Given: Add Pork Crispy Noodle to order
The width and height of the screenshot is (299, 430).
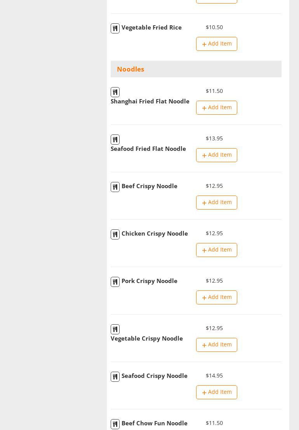Looking at the screenshot, I should 216,297.
